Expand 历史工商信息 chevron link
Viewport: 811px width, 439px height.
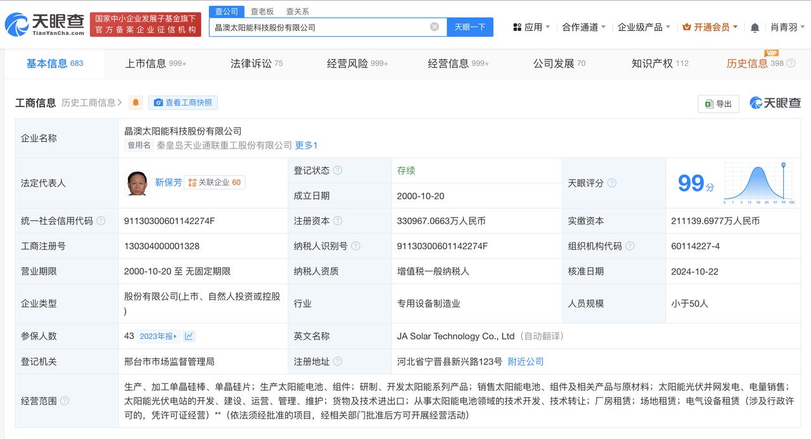click(x=92, y=102)
